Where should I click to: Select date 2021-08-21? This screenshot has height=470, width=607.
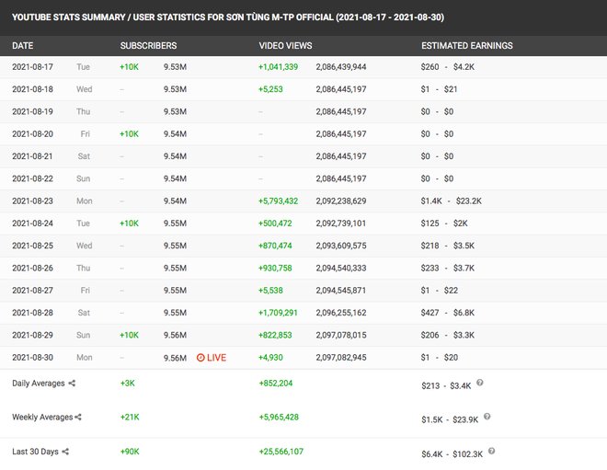(32, 156)
